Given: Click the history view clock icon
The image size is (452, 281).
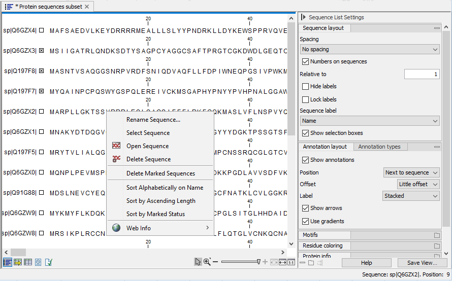Looking at the screenshot, I should click(x=38, y=262).
